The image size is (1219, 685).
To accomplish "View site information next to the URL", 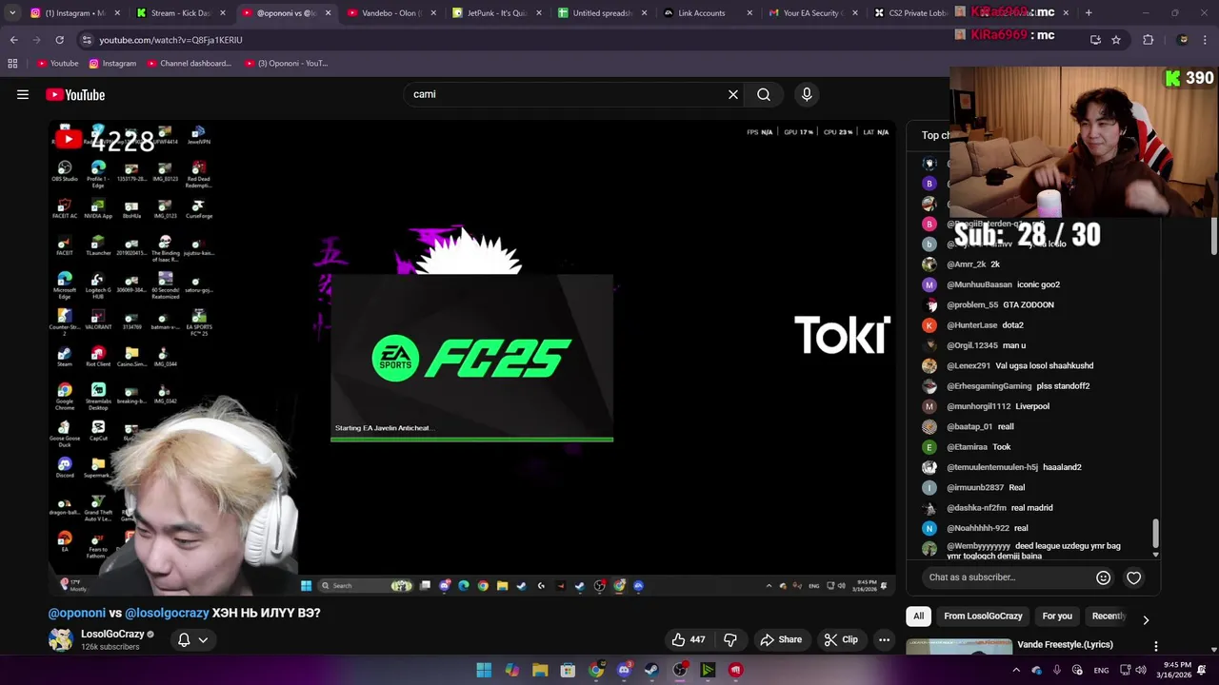I will point(87,40).
